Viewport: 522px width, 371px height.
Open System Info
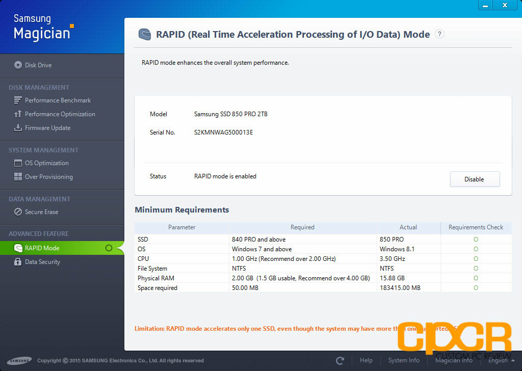tap(404, 360)
